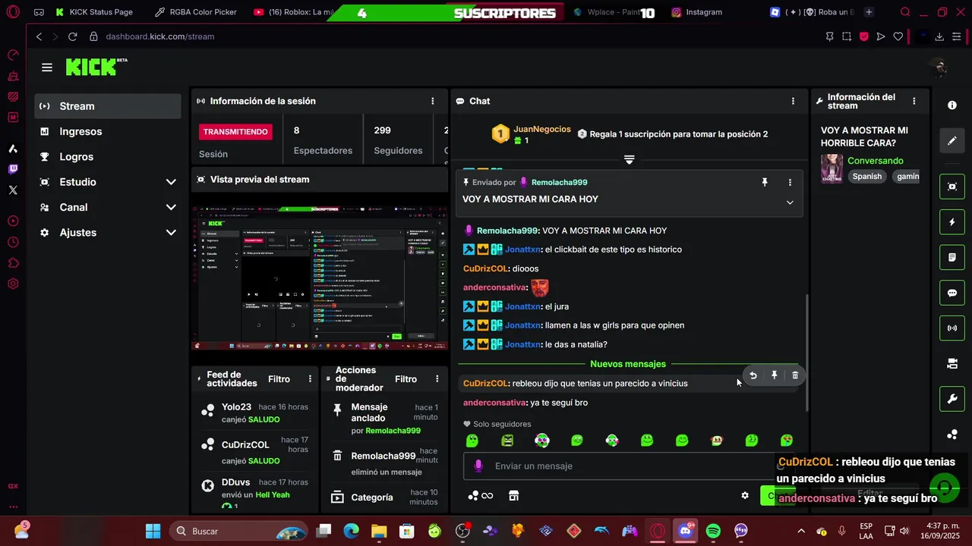Open the Feed de actividades Filtro
This screenshot has width=972, height=546.
point(279,379)
